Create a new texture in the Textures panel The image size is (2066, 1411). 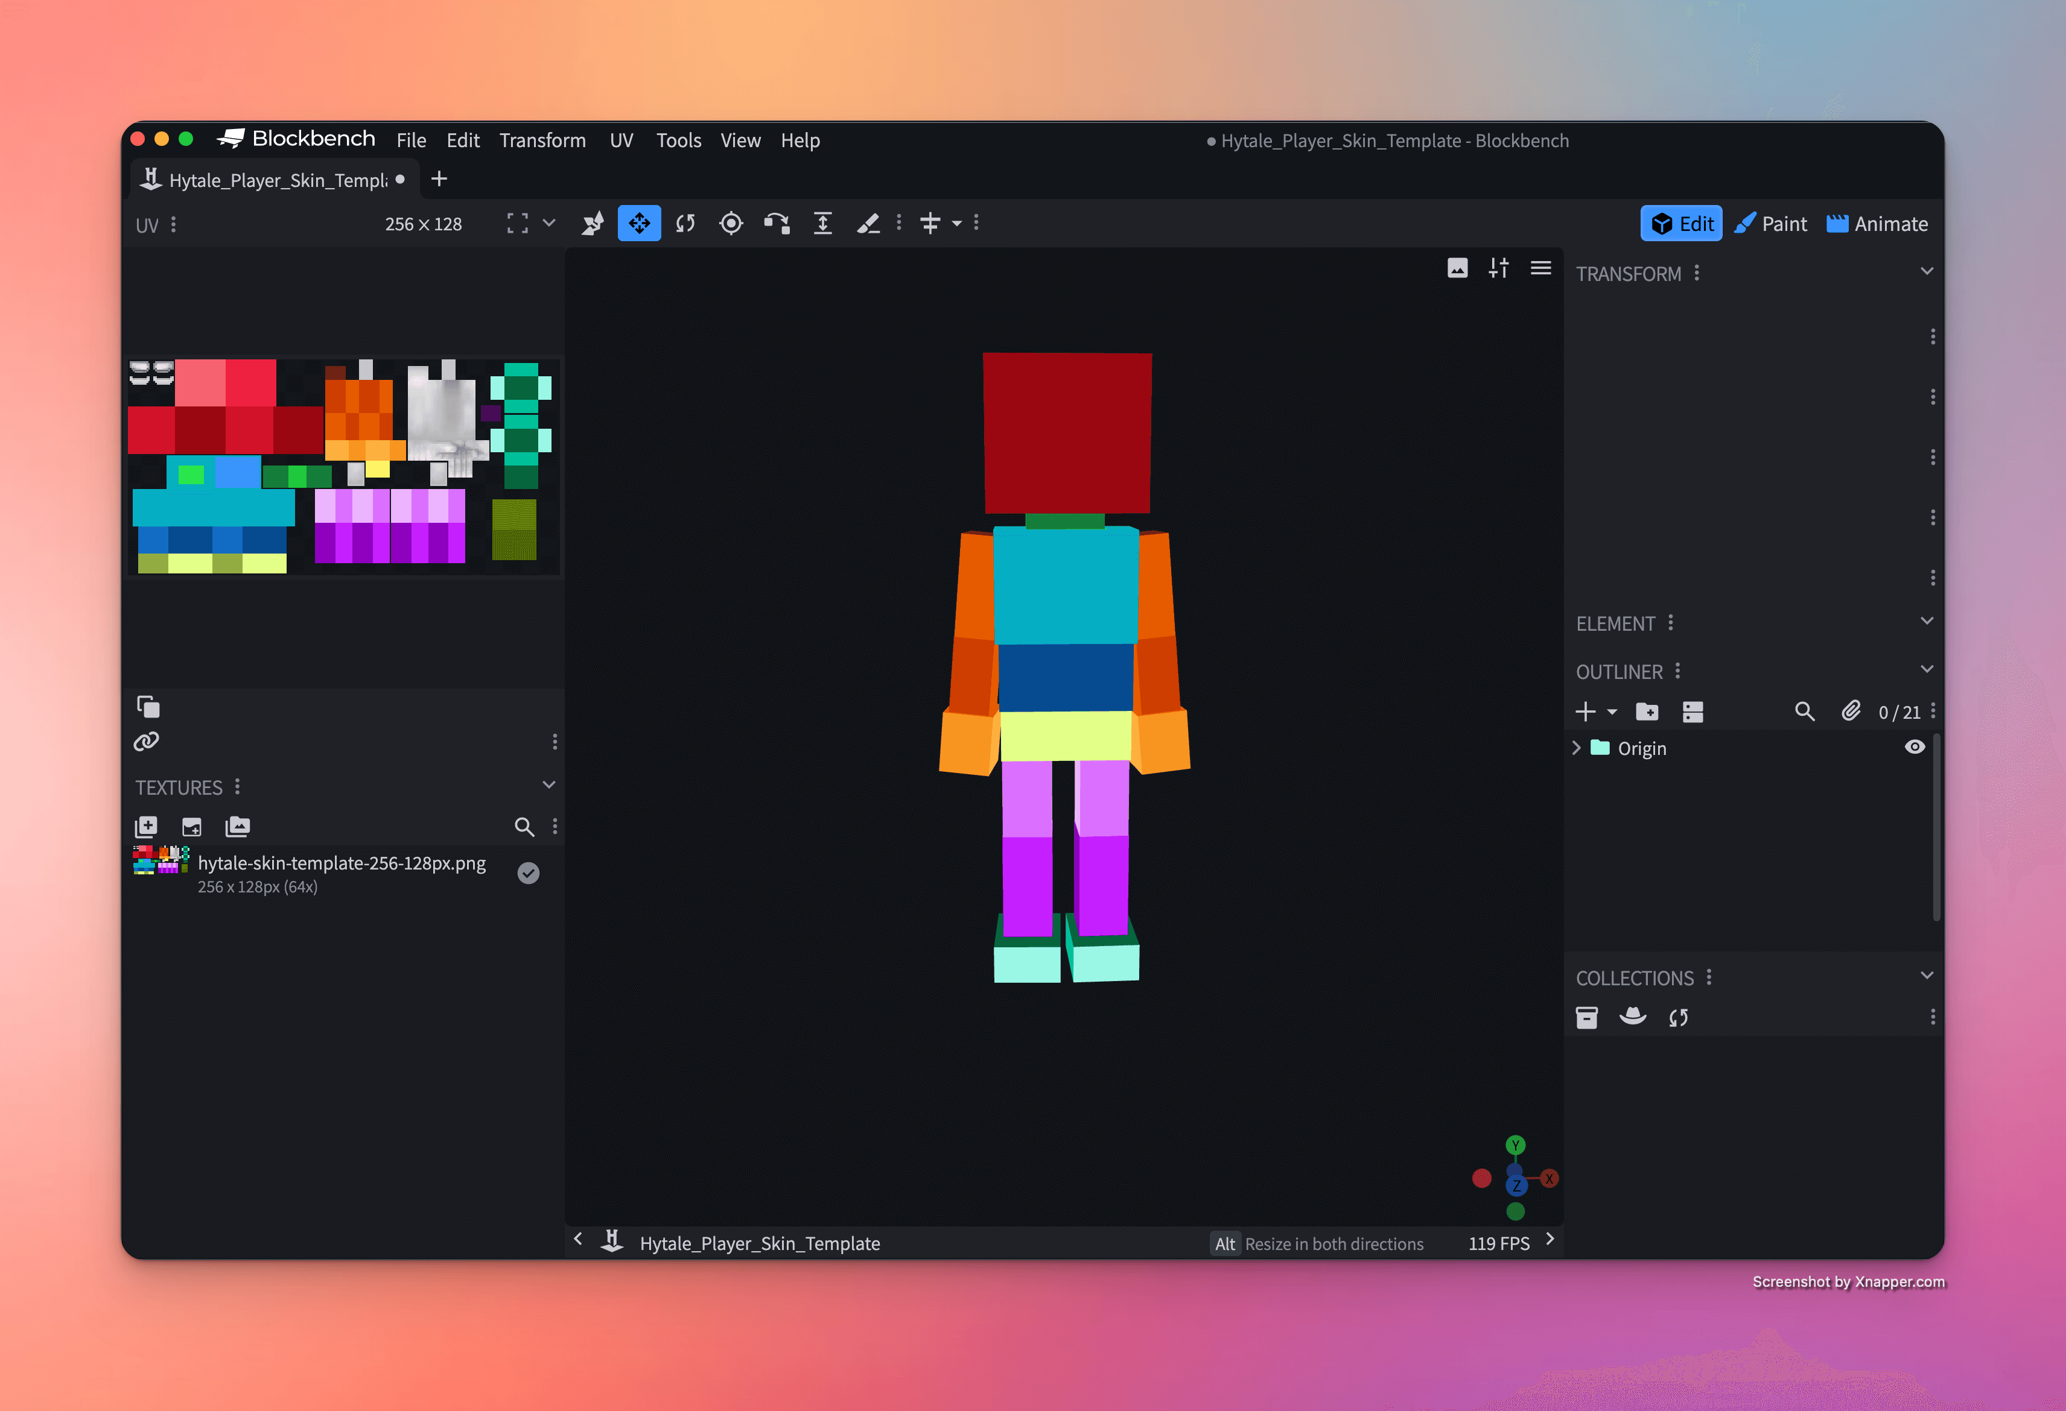click(145, 826)
